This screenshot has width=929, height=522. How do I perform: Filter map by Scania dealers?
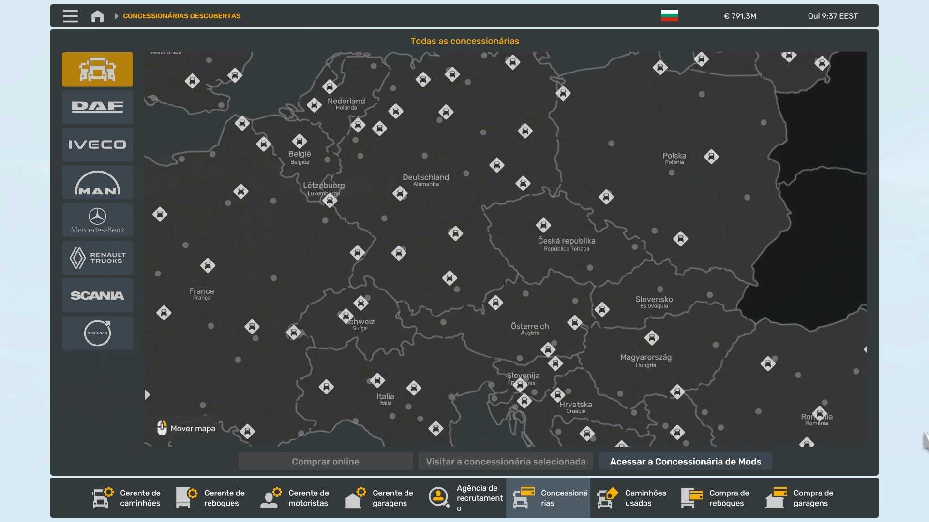(x=97, y=295)
